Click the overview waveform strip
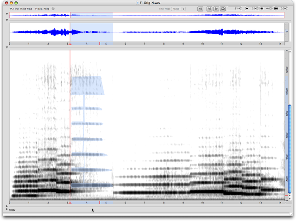Viewport: 296px width, 221px height. tap(185, 15)
